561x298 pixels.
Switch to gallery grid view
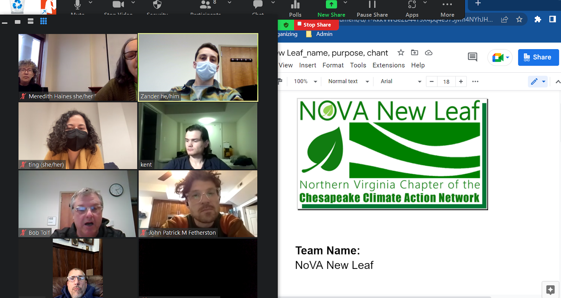tap(43, 21)
